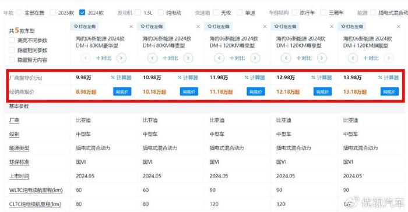Image resolution: width=408 pixels, height=212 pixels.
Task: Open the 计算器 calculator beside 9.98万
Action: click(x=121, y=77)
